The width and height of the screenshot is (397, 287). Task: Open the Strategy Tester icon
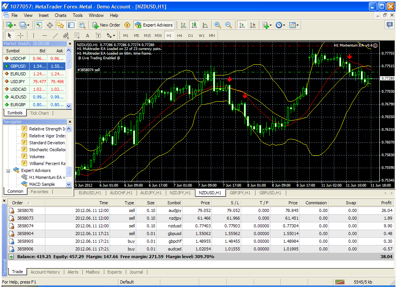82,25
